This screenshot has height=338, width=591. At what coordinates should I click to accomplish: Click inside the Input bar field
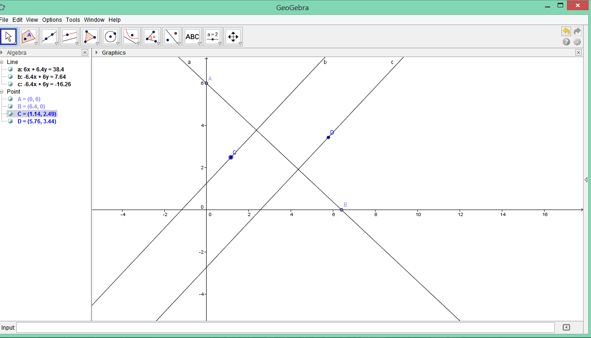[x=285, y=327]
